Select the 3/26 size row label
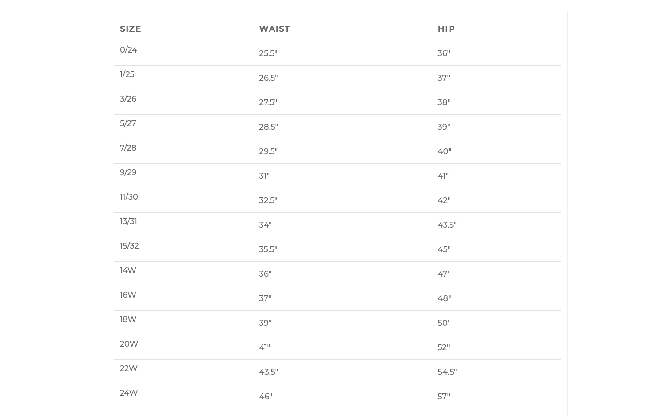662x417 pixels. 128,99
